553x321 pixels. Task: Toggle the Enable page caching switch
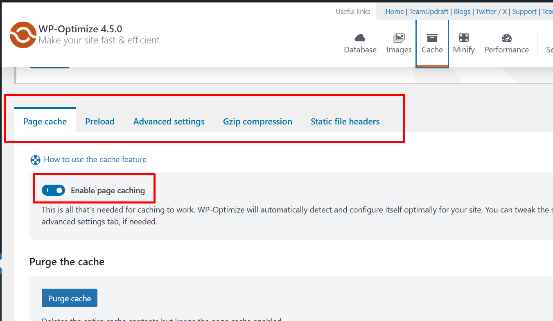pos(53,190)
